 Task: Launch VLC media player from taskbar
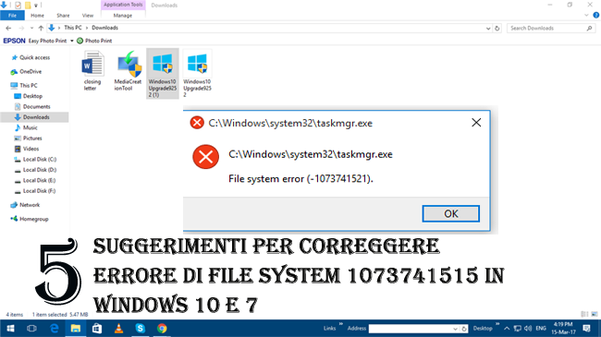(x=119, y=329)
